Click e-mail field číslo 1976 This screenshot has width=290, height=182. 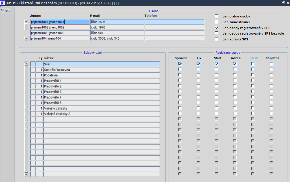pyautogui.click(x=117, y=27)
